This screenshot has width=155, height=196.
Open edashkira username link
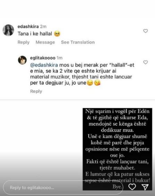[x=28, y=27]
